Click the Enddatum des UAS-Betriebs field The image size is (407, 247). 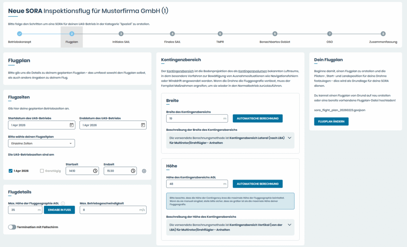(113, 125)
